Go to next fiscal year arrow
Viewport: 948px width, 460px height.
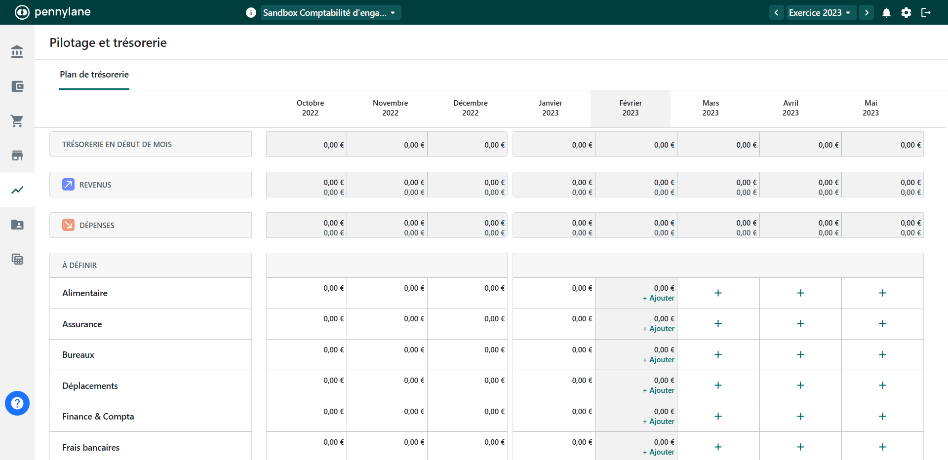click(867, 13)
